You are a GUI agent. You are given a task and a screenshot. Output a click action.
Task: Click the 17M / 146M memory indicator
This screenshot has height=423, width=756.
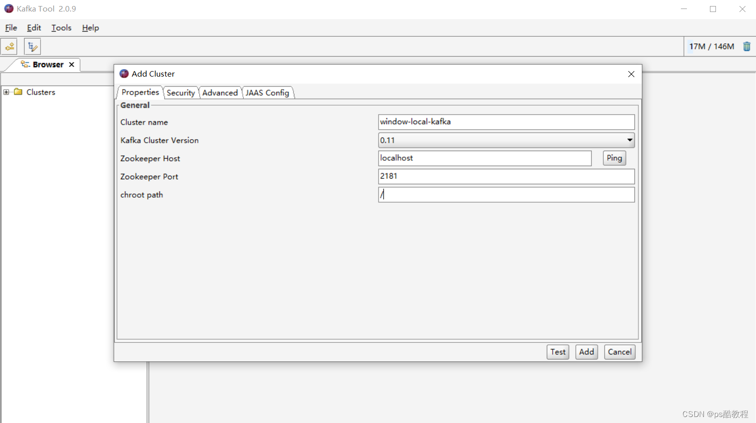tap(711, 47)
